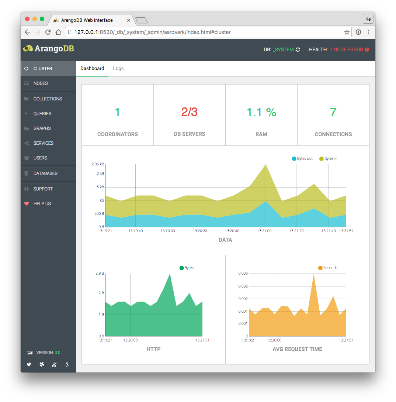Toggle the Seconds legend in request chart

pyautogui.click(x=328, y=268)
